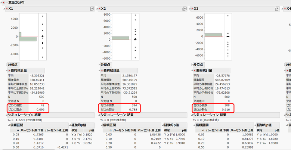Open the red triangle menu for 一変量の分布
This screenshot has height=150, width=291.
[4, 3]
